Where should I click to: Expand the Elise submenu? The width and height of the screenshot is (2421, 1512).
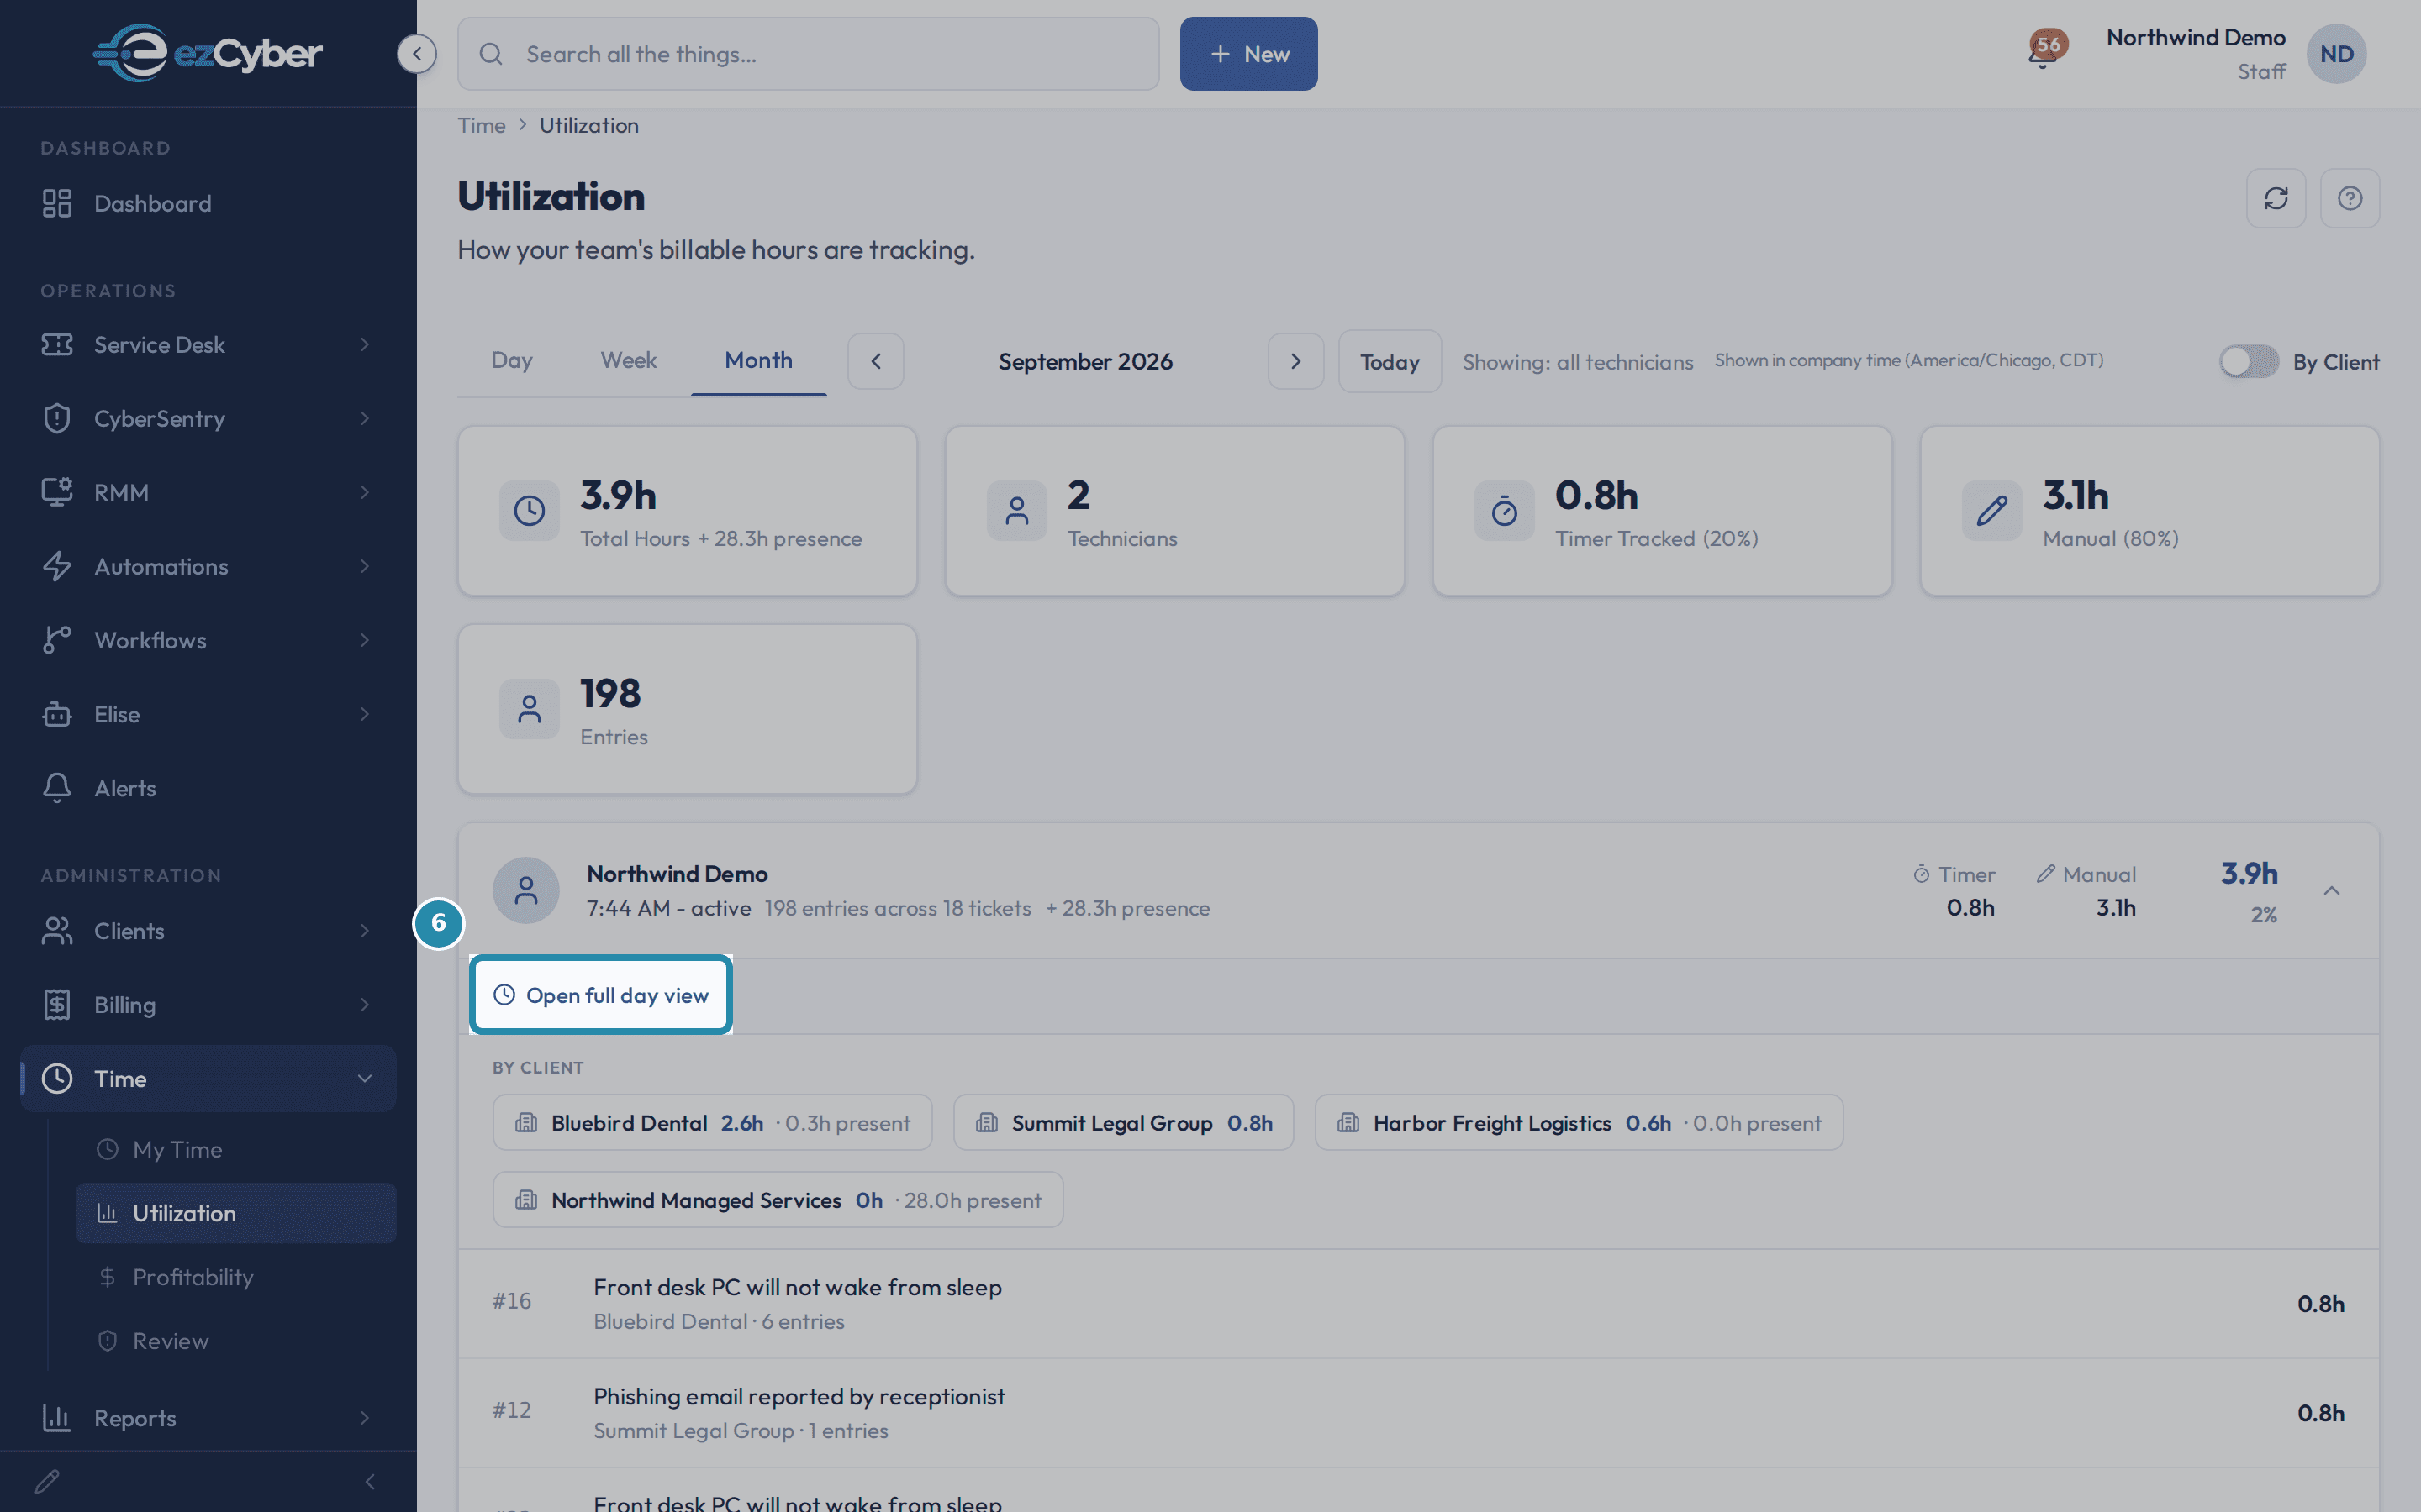364,714
